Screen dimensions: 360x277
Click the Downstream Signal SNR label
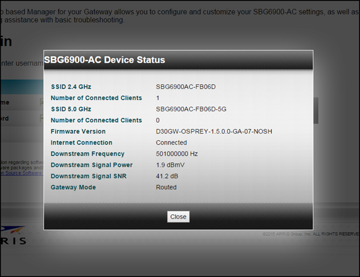89,176
